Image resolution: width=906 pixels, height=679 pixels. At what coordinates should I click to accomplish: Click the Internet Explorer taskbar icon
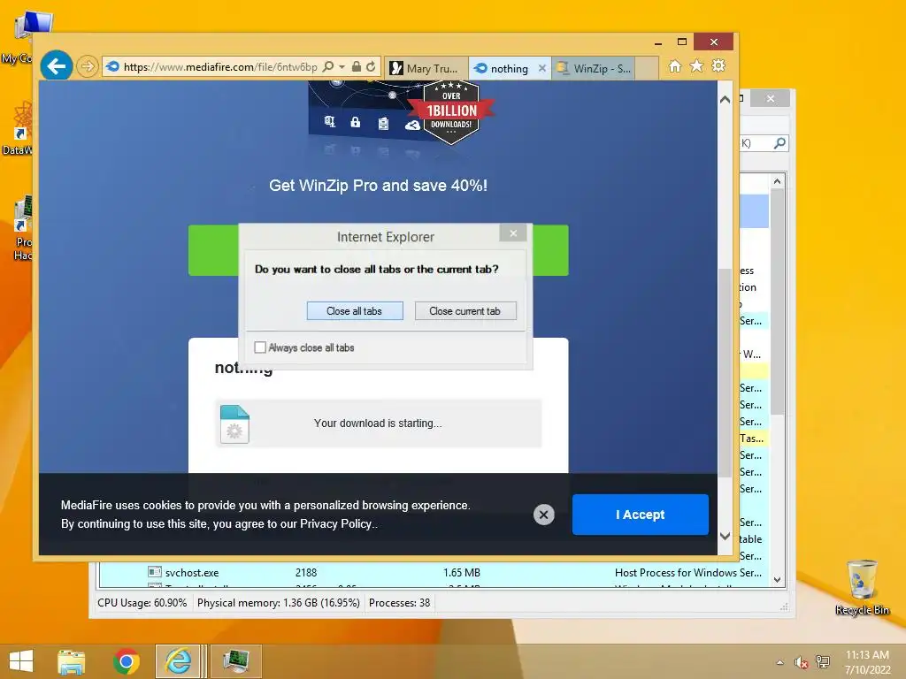coord(178,661)
